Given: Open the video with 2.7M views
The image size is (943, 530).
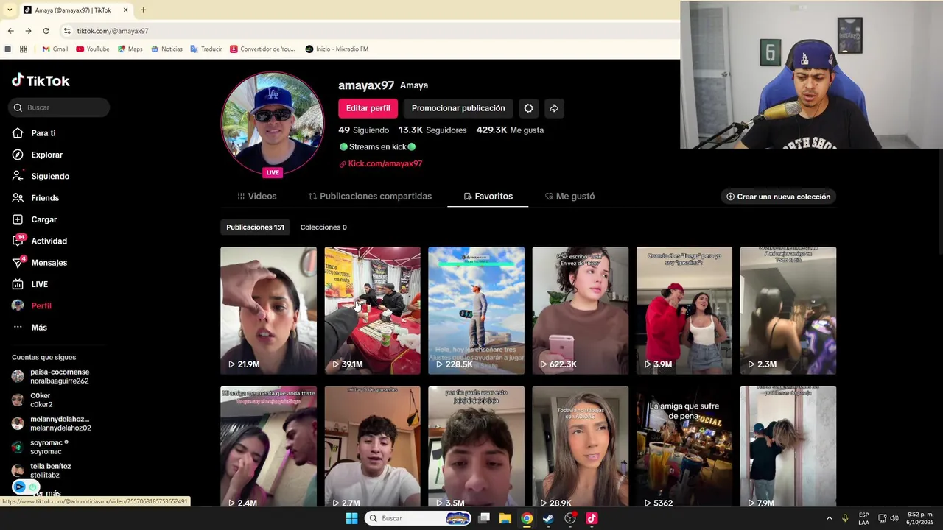Looking at the screenshot, I should point(372,446).
